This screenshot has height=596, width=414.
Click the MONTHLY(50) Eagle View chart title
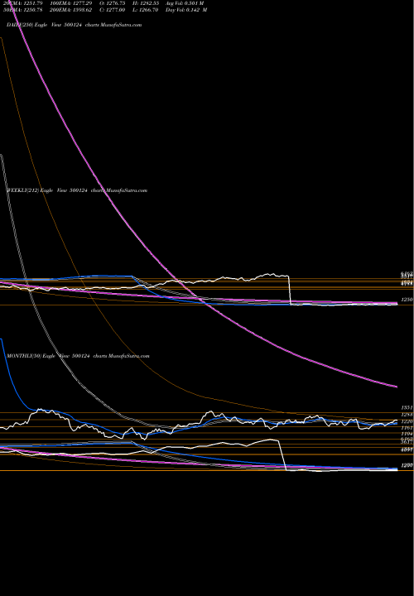(x=78, y=356)
